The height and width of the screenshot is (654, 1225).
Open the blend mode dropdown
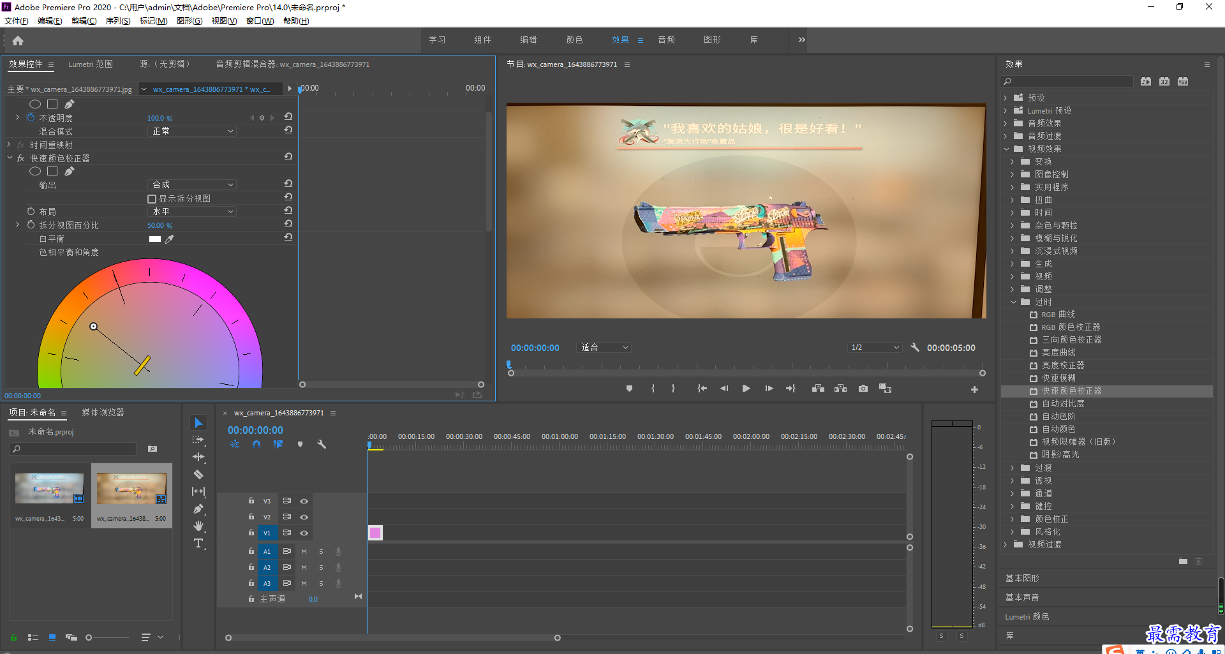[192, 131]
